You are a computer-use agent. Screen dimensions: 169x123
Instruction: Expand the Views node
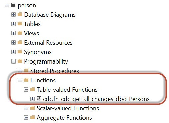pyautogui.click(x=13, y=33)
